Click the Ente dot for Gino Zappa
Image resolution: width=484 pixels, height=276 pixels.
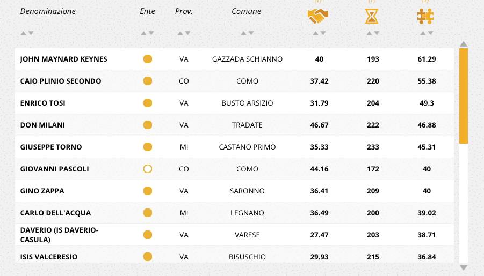click(148, 191)
